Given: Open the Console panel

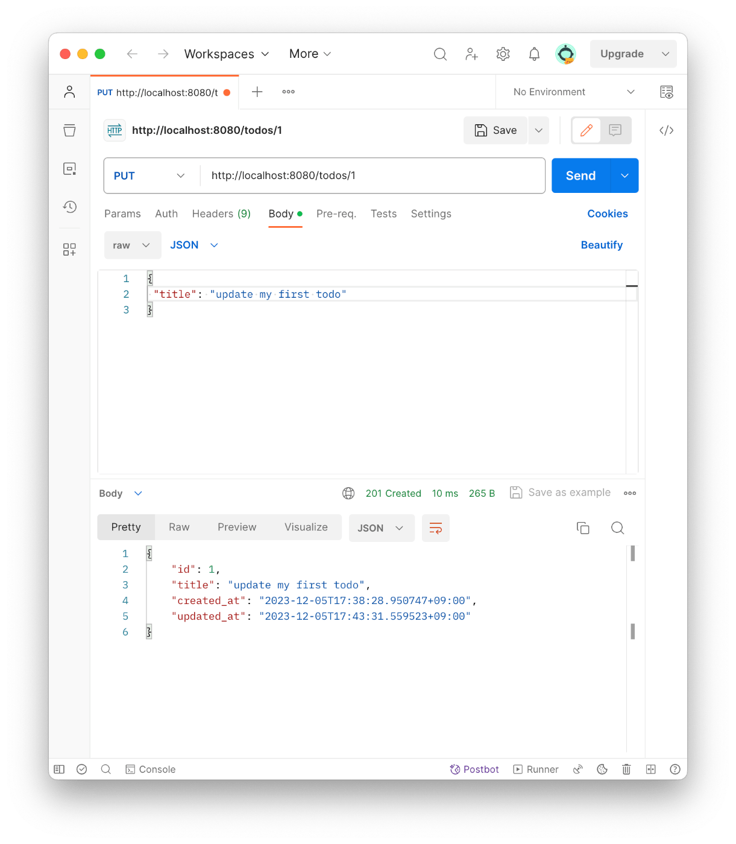Looking at the screenshot, I should [x=151, y=769].
